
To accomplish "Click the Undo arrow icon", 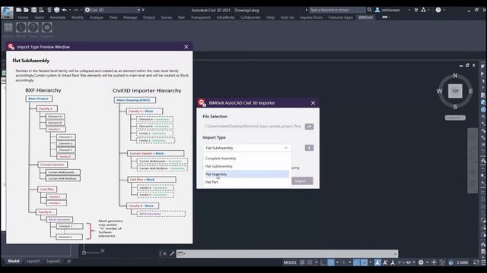I will [65, 10].
